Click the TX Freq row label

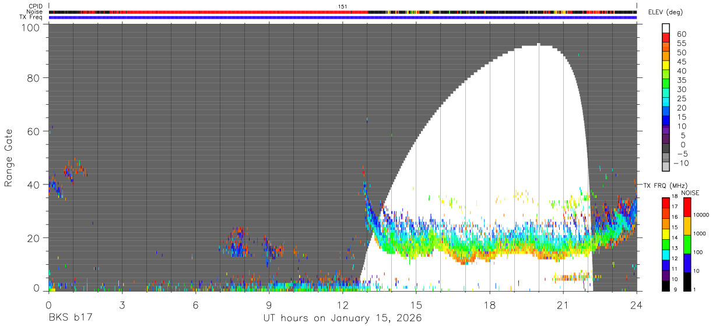(32, 17)
